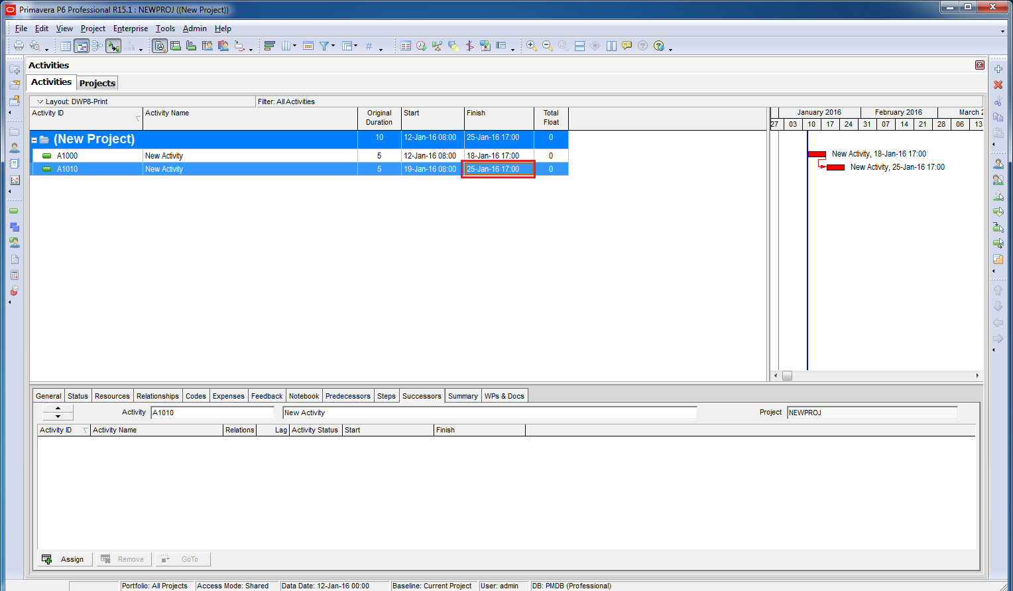Screen dimensions: 1013x591
Task: Click the Activity Table grid icon
Action: (66, 46)
